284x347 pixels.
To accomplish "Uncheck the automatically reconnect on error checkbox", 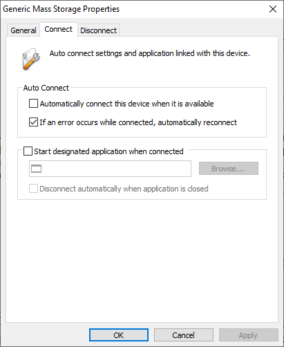I will pos(33,122).
